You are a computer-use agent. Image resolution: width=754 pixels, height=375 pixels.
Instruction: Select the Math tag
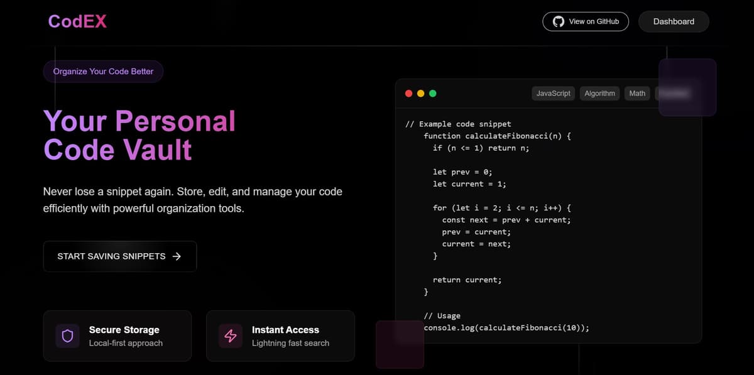click(637, 93)
